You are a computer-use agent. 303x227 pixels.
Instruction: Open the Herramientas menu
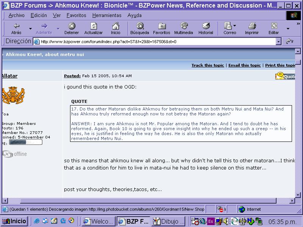(107, 16)
